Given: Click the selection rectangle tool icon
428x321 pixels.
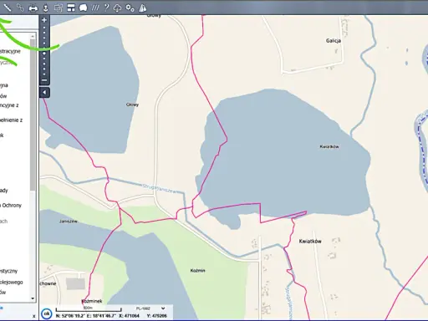Looking at the screenshot, I should [59, 8].
